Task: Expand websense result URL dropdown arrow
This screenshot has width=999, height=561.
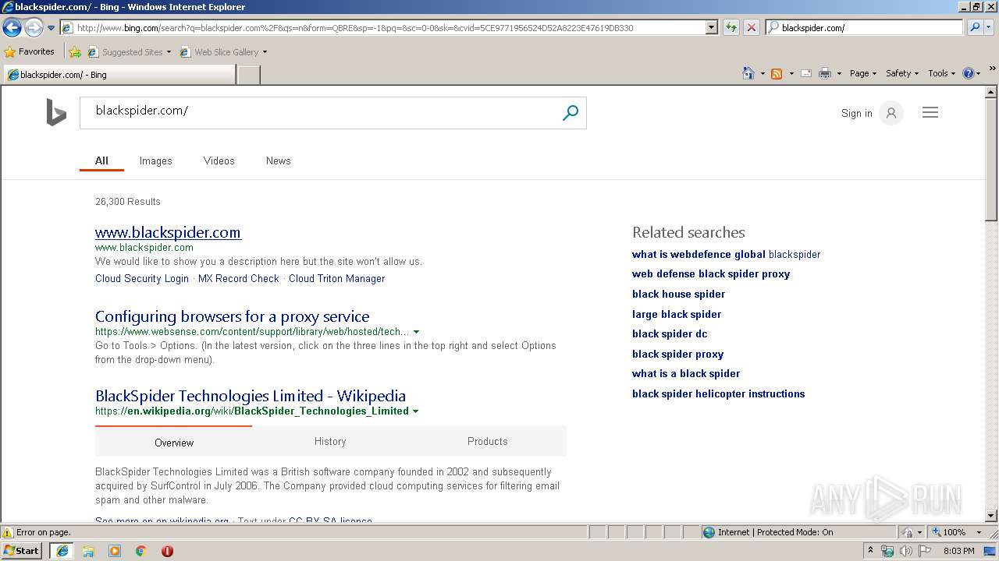Action: pyautogui.click(x=416, y=332)
